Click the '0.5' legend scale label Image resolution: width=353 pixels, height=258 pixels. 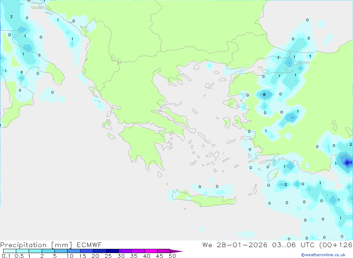coord(19,256)
